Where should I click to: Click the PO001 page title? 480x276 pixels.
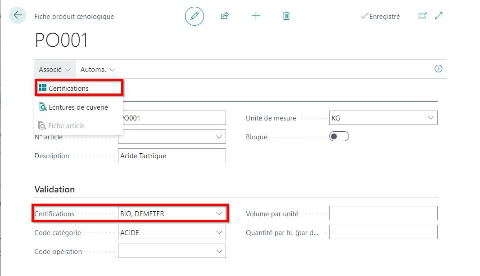click(x=61, y=40)
